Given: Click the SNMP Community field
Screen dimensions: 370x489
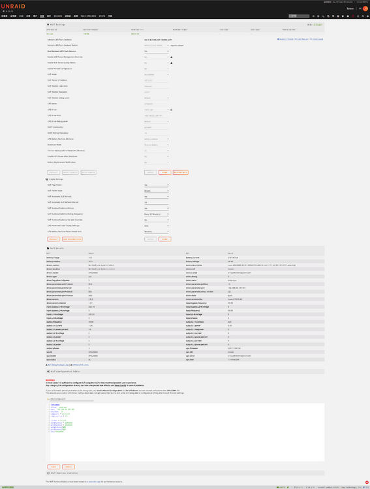Looking at the screenshot, I should click(x=157, y=127).
